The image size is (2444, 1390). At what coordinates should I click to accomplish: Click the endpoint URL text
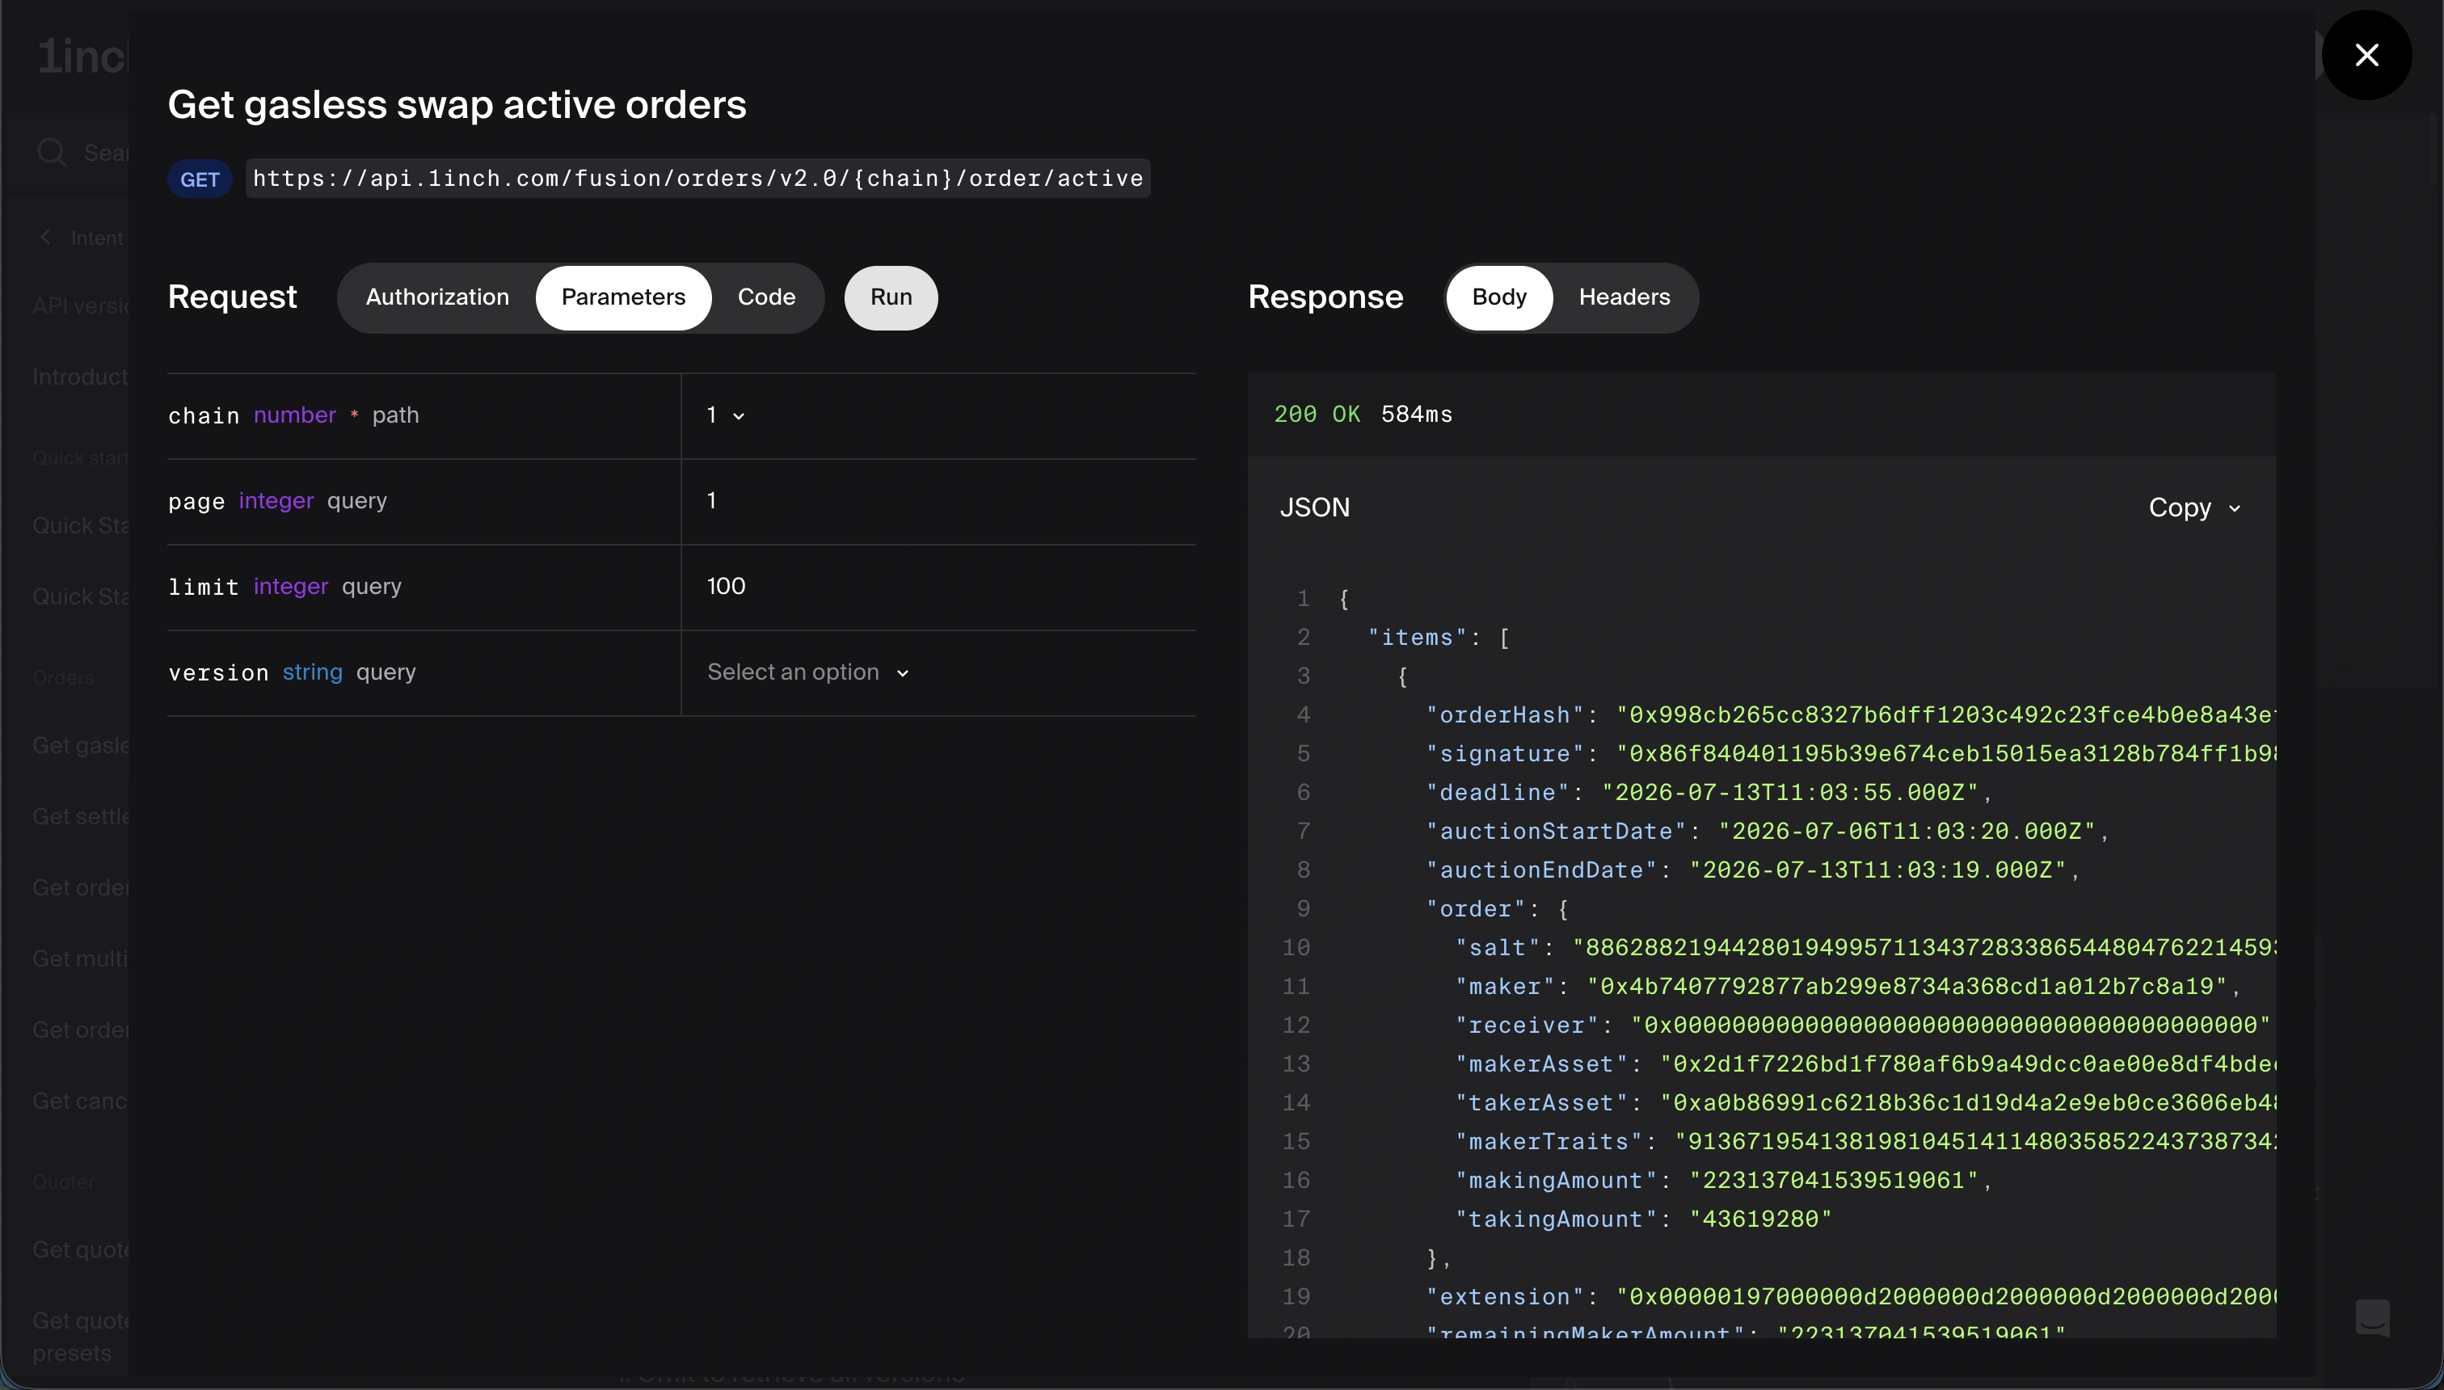tap(697, 179)
